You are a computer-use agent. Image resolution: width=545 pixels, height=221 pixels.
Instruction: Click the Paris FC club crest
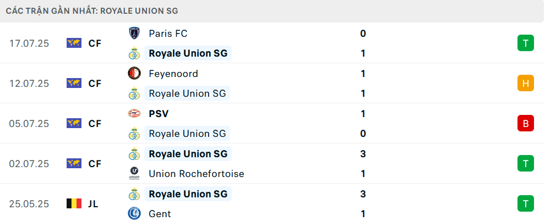tap(134, 34)
